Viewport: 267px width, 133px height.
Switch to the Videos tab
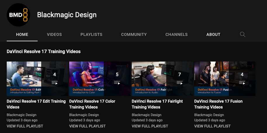click(54, 34)
